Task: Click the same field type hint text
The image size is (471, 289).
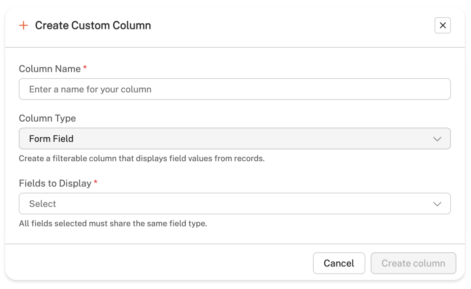Action: 113,223
